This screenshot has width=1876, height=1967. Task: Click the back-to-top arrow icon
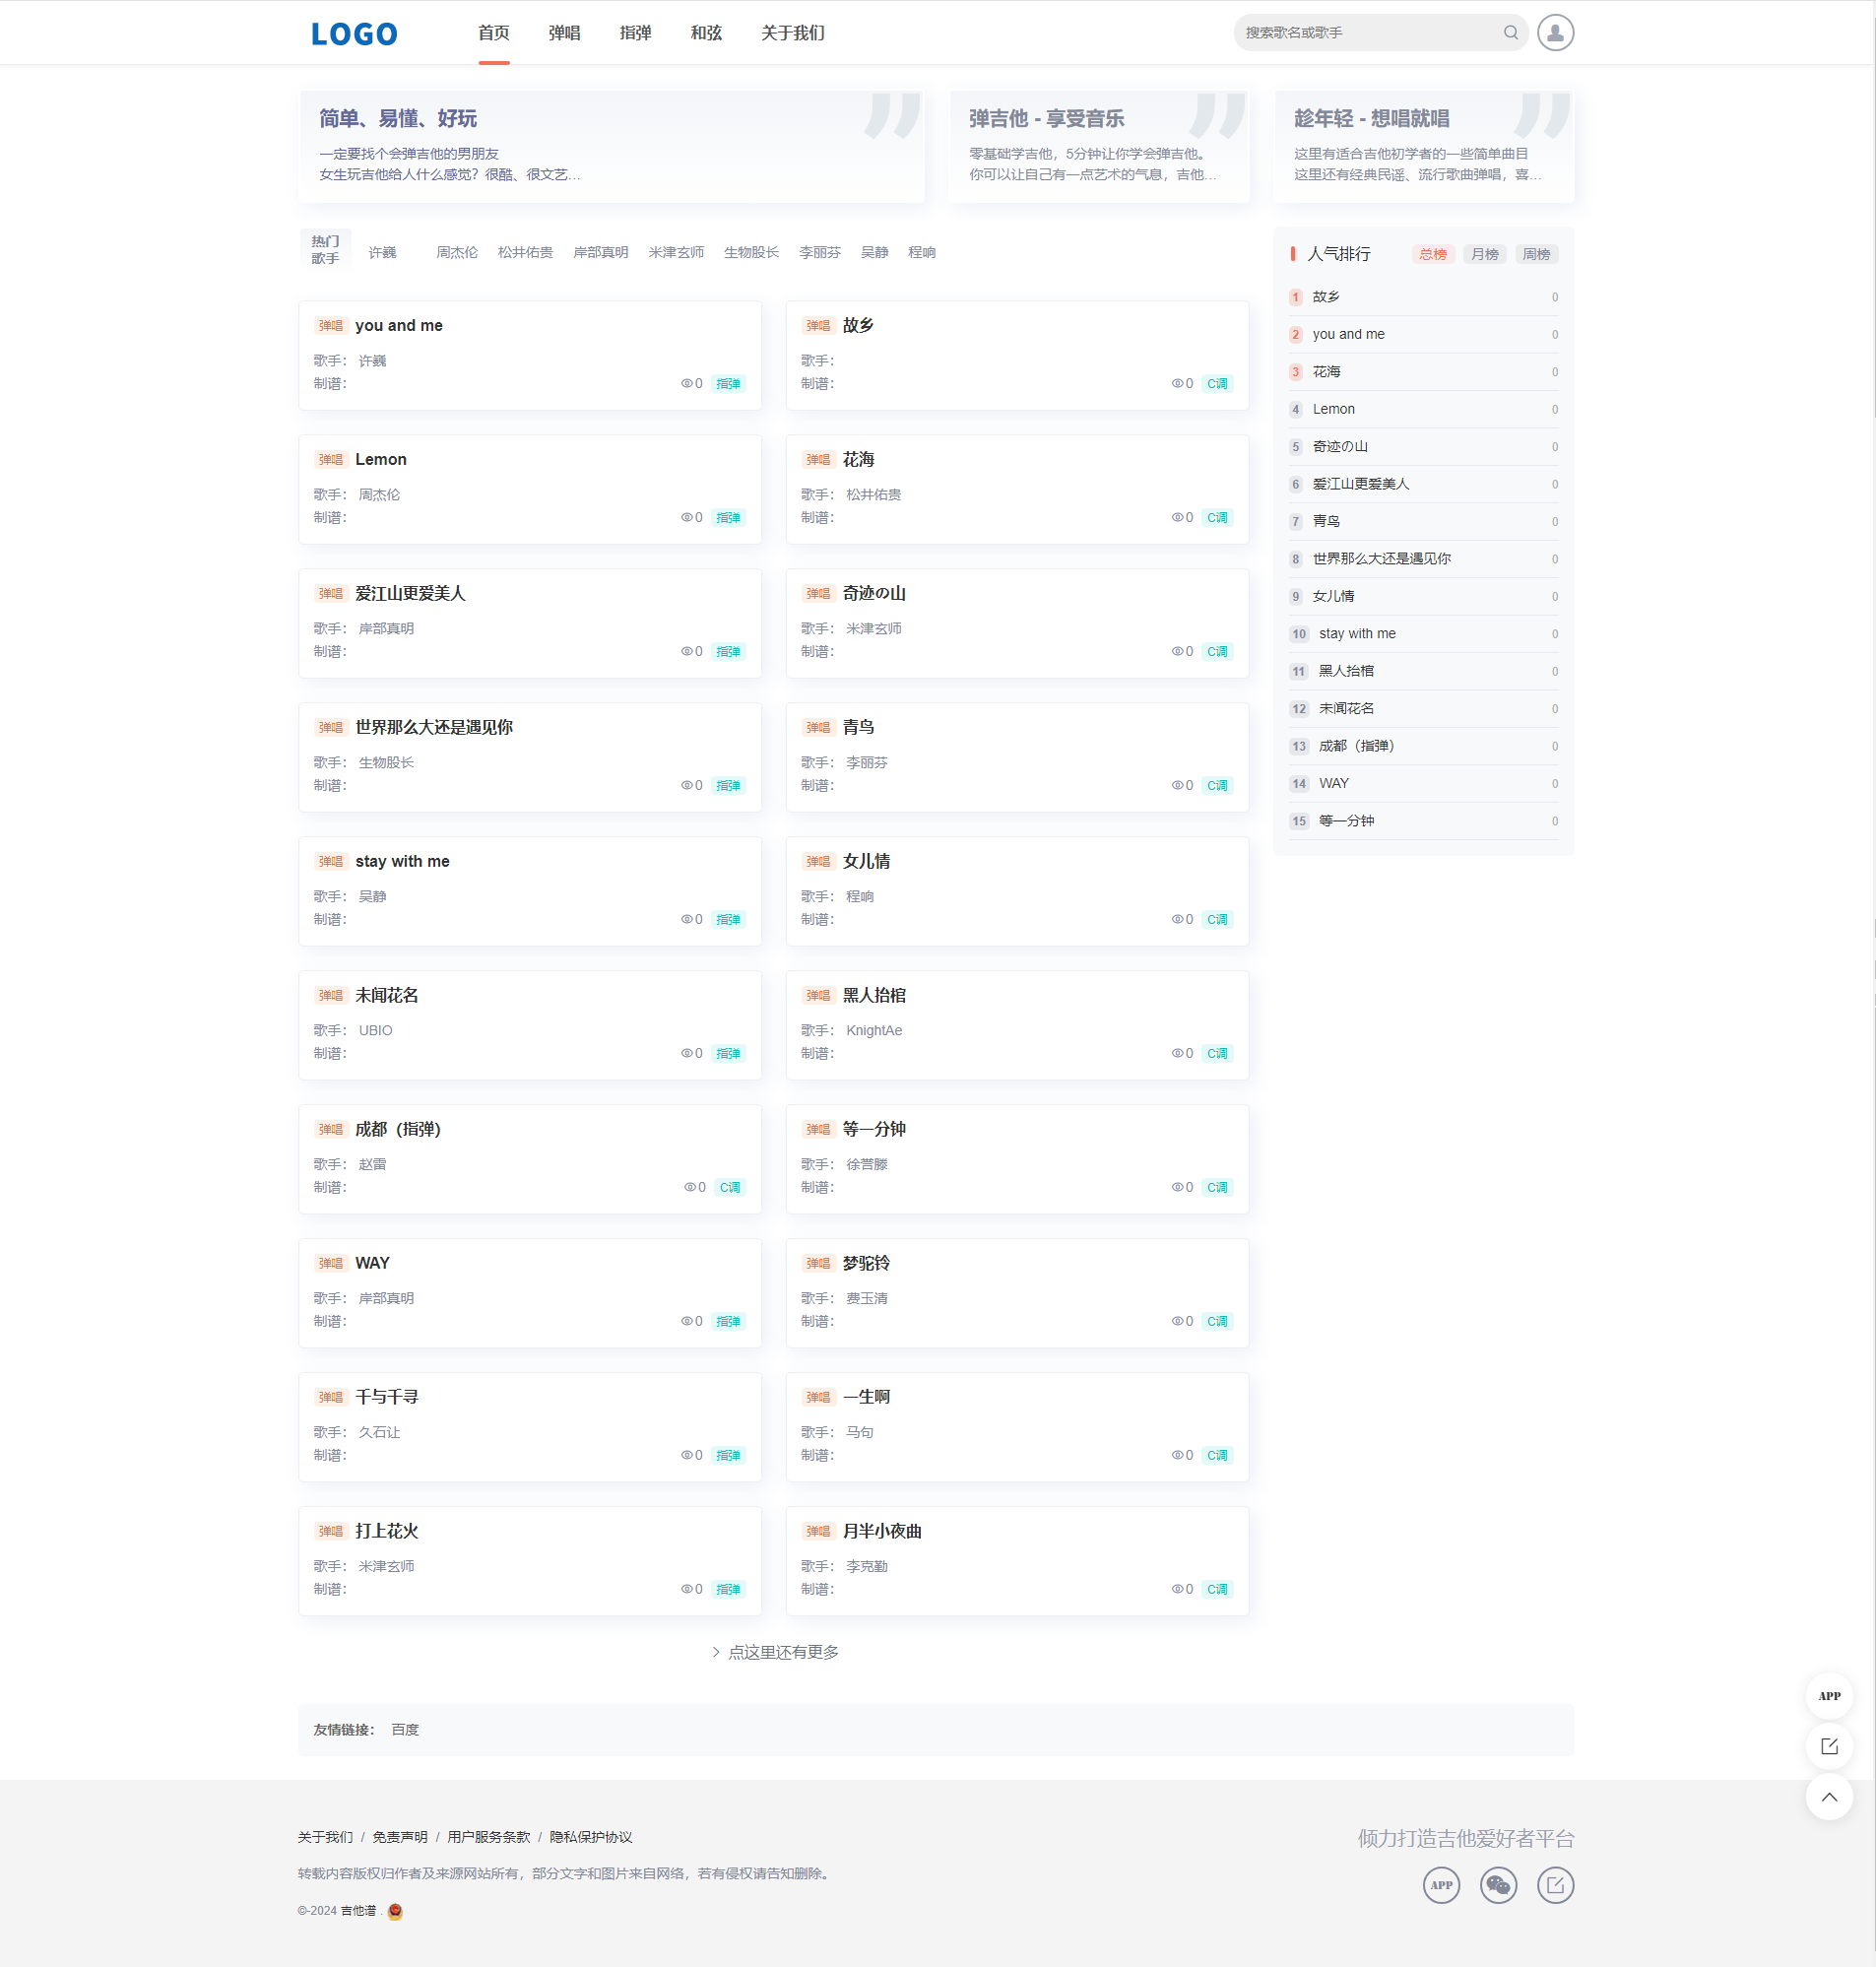click(x=1828, y=1797)
